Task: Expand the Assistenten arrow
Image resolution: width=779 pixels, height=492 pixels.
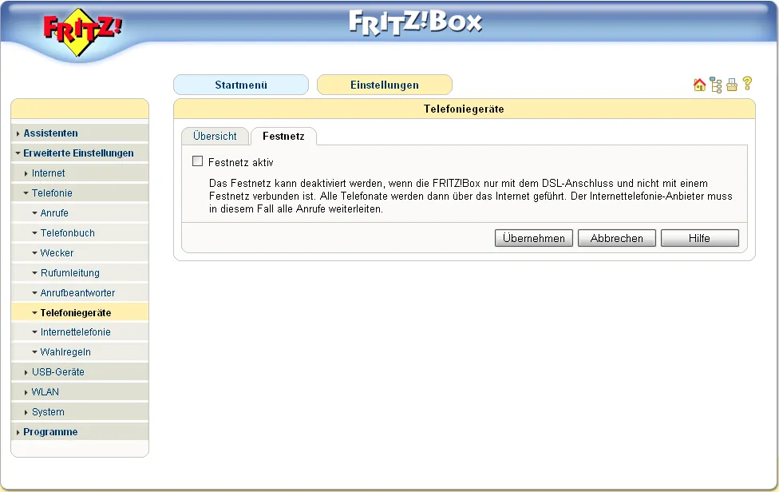Action: coord(18,133)
